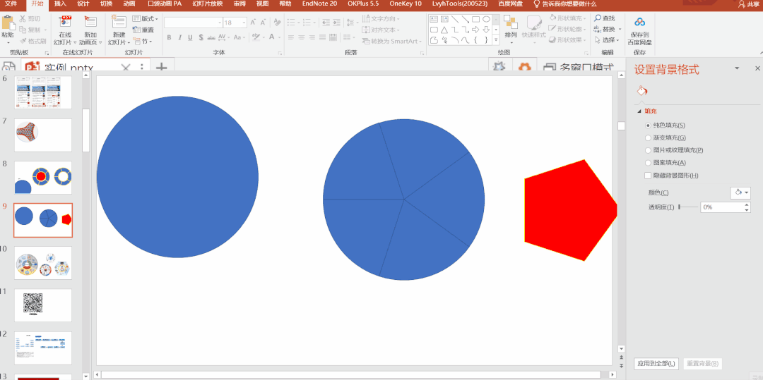Screen dimensions: 763x380
Task: Select the Rectangle shape in gallery
Action: tap(476, 20)
